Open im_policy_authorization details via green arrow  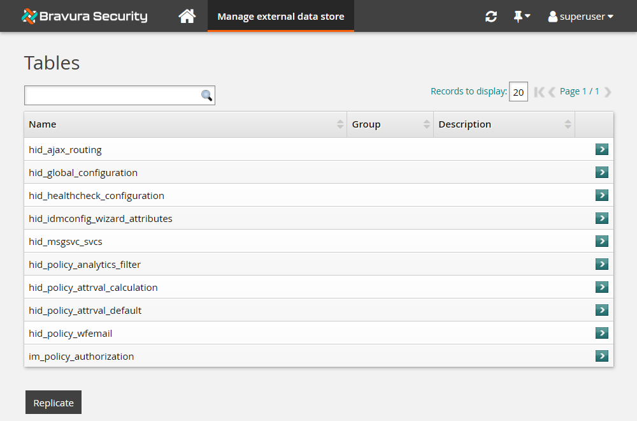coord(602,356)
